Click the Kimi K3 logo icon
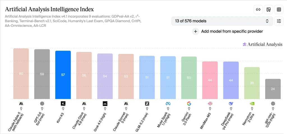287x134 pixels. pyautogui.click(x=63, y=104)
